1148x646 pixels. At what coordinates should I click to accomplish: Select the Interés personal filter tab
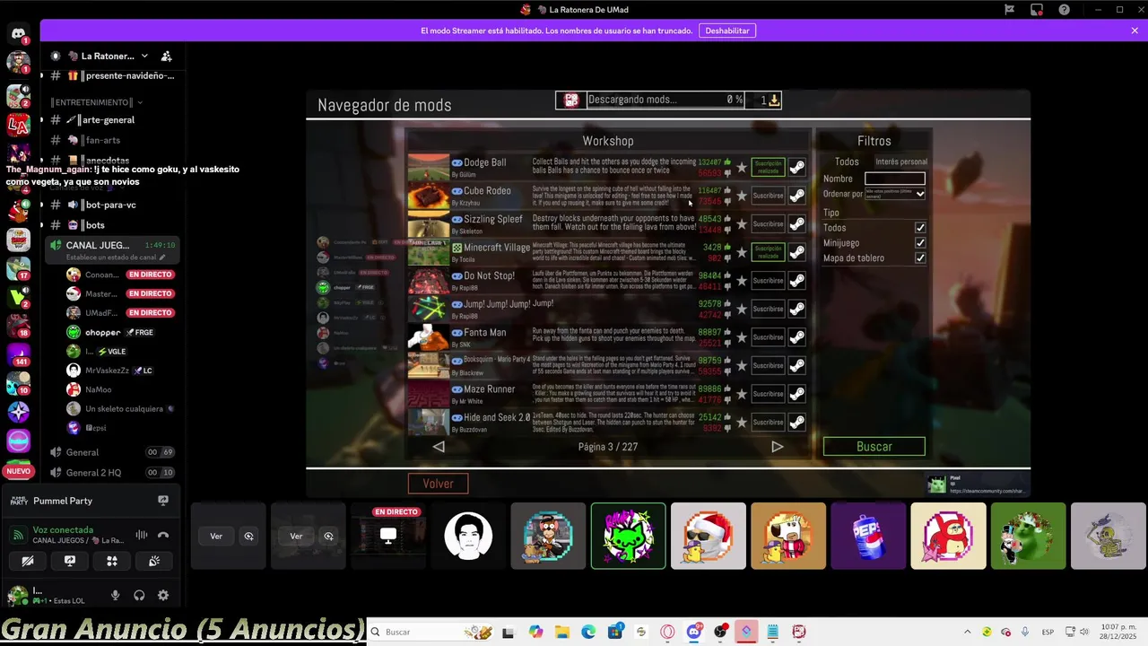click(901, 161)
